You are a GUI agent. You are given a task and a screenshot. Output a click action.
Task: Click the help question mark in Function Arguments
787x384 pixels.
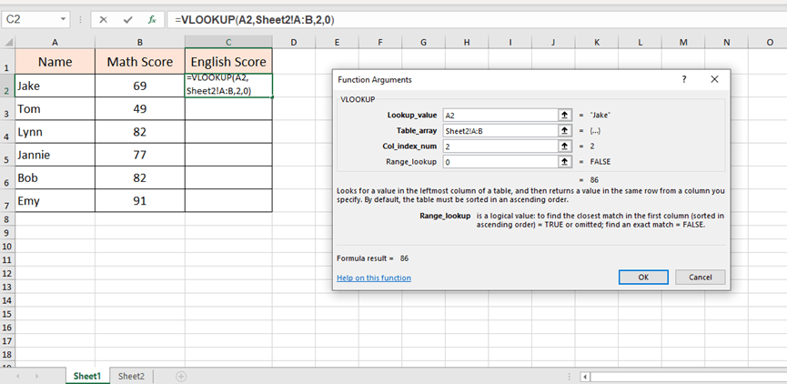683,79
